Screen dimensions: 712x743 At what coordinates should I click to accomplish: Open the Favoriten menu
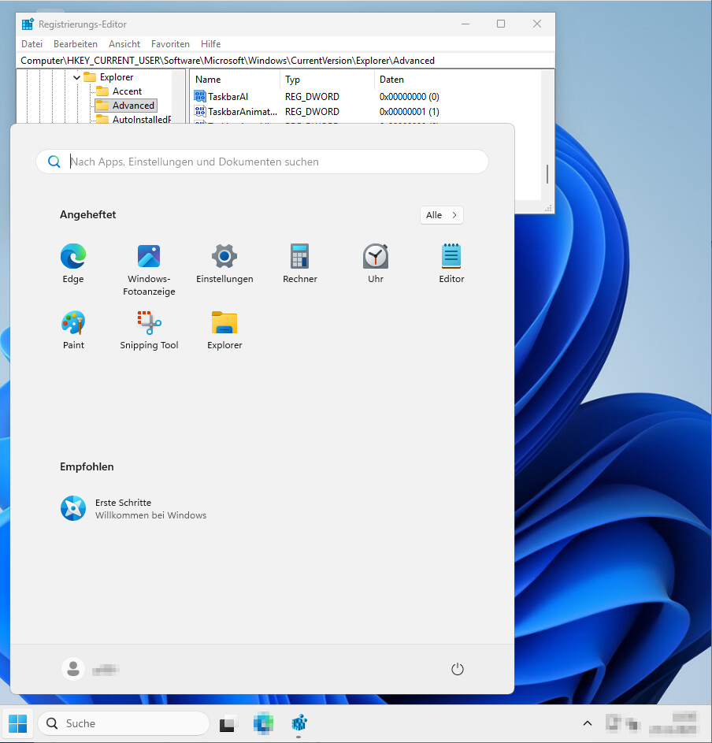pyautogui.click(x=170, y=44)
